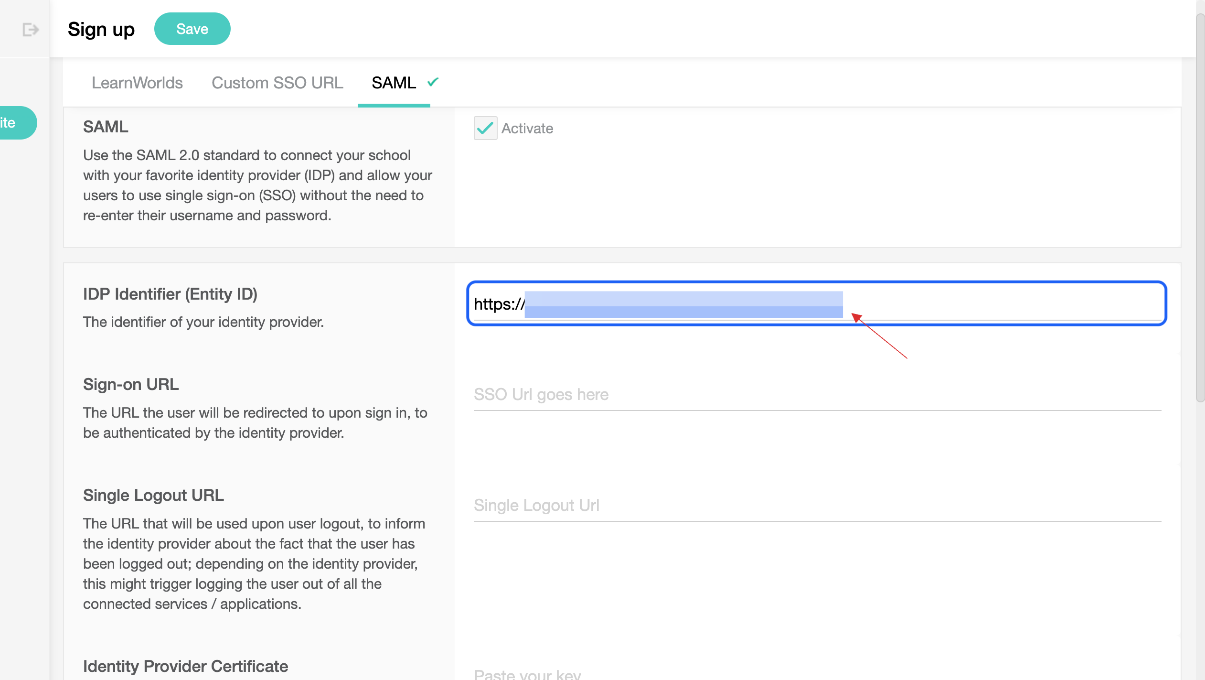The width and height of the screenshot is (1205, 680).
Task: Click 'The identifier of your identity provider.' text
Action: click(x=203, y=322)
